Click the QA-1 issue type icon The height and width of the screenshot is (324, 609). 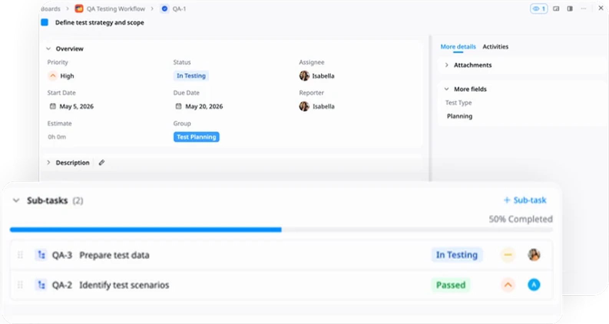165,8
